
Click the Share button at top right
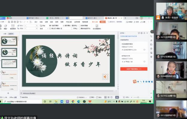coord(143,22)
